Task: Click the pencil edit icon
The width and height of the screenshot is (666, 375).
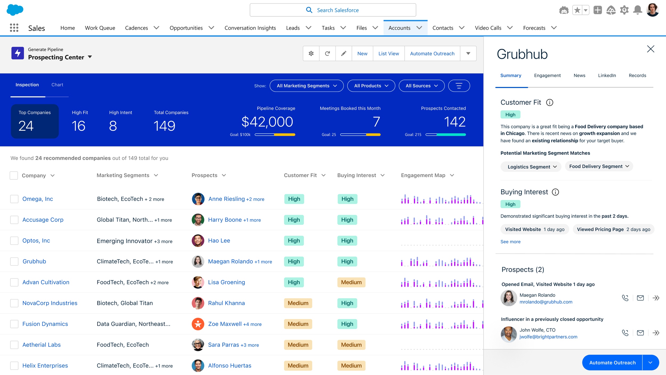Action: (344, 54)
